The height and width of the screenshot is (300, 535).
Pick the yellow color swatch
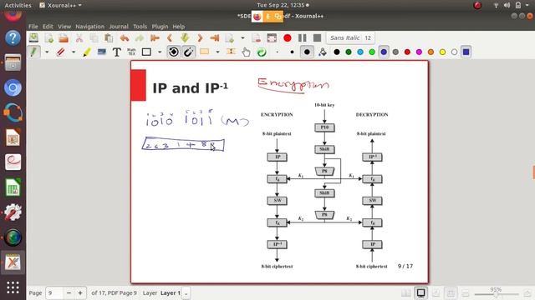(x=442, y=52)
